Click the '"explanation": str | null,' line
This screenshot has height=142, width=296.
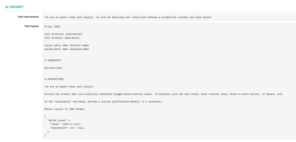(x=67, y=128)
